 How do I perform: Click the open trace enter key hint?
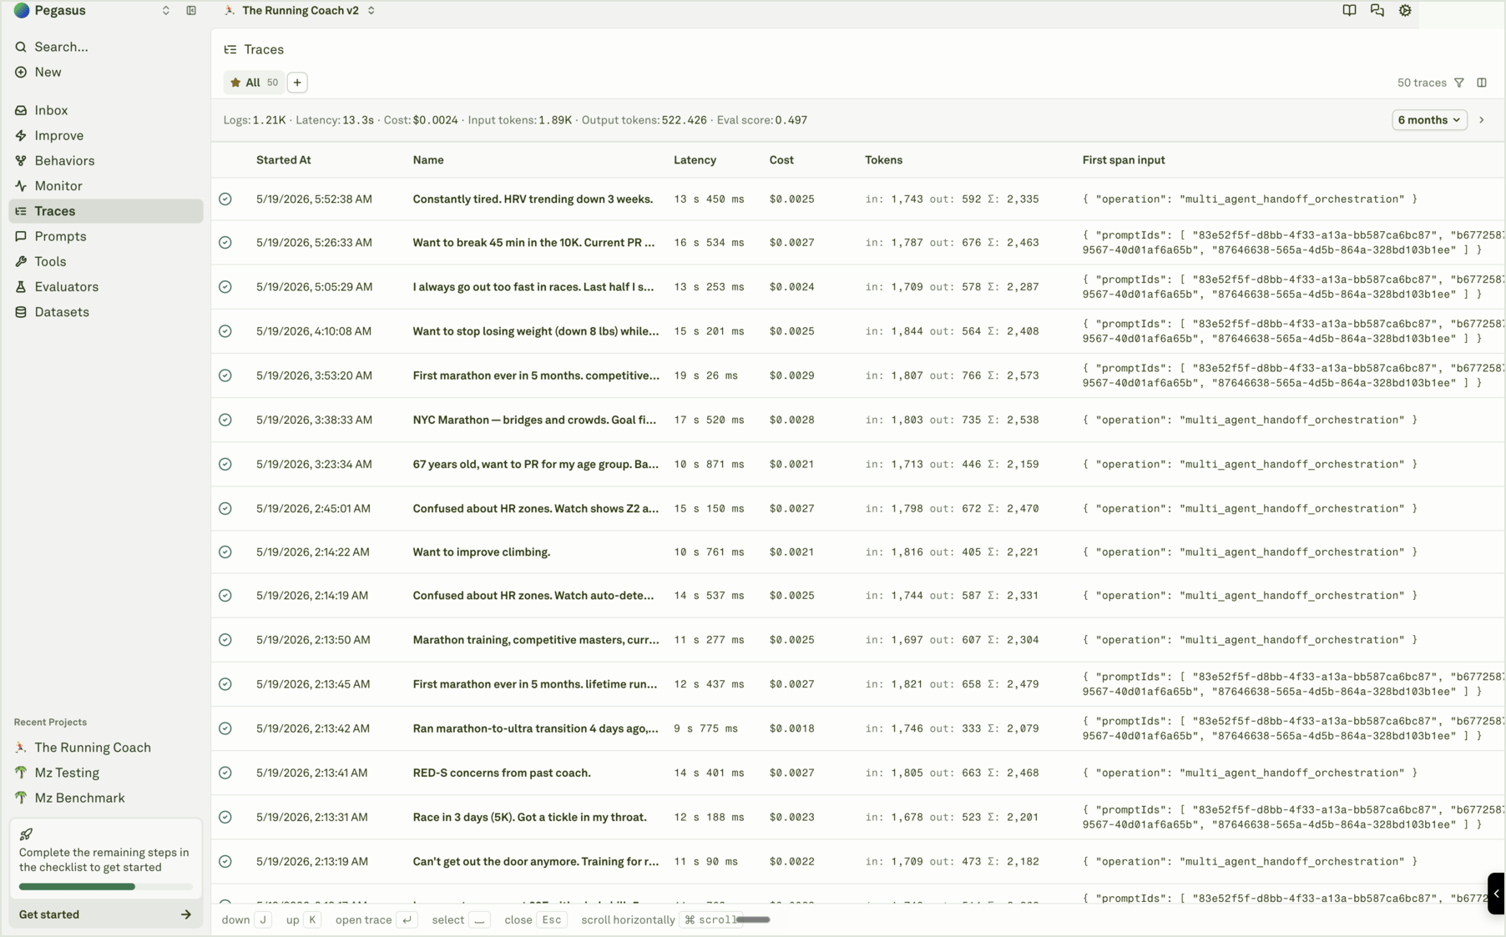pyautogui.click(x=407, y=919)
